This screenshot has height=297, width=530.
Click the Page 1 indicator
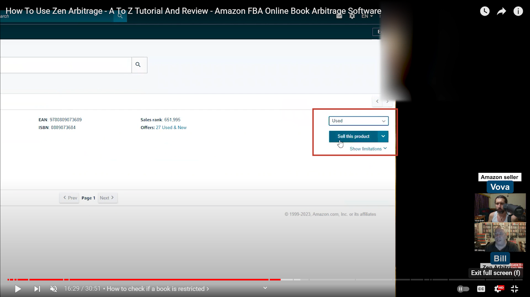pyautogui.click(x=88, y=198)
